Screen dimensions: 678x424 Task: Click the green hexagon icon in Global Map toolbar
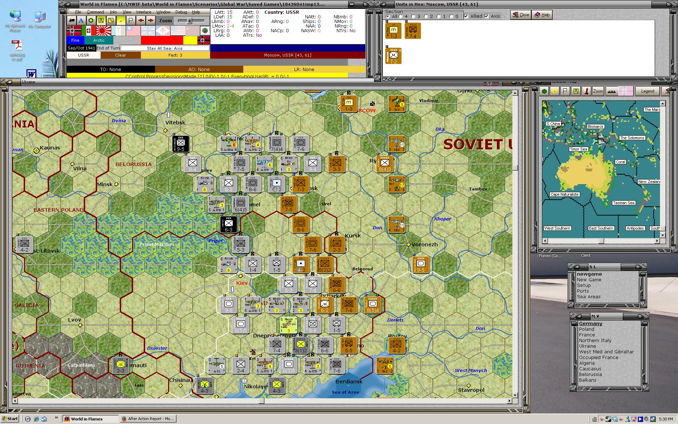(x=545, y=91)
